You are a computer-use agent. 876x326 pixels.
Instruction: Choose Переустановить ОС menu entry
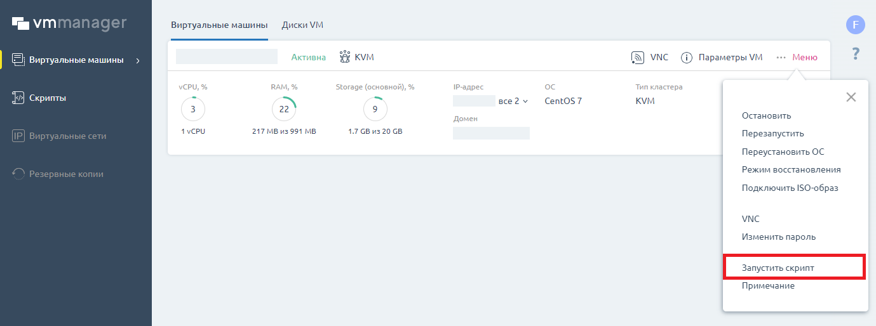coord(783,152)
